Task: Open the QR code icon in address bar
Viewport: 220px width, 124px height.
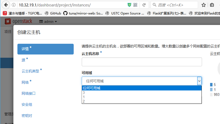Action: coord(135,5)
